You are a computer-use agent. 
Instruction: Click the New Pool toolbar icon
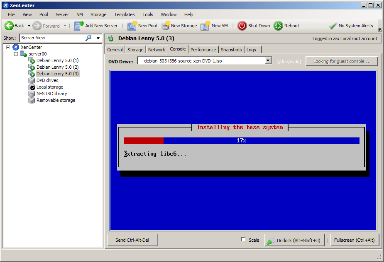(x=132, y=26)
